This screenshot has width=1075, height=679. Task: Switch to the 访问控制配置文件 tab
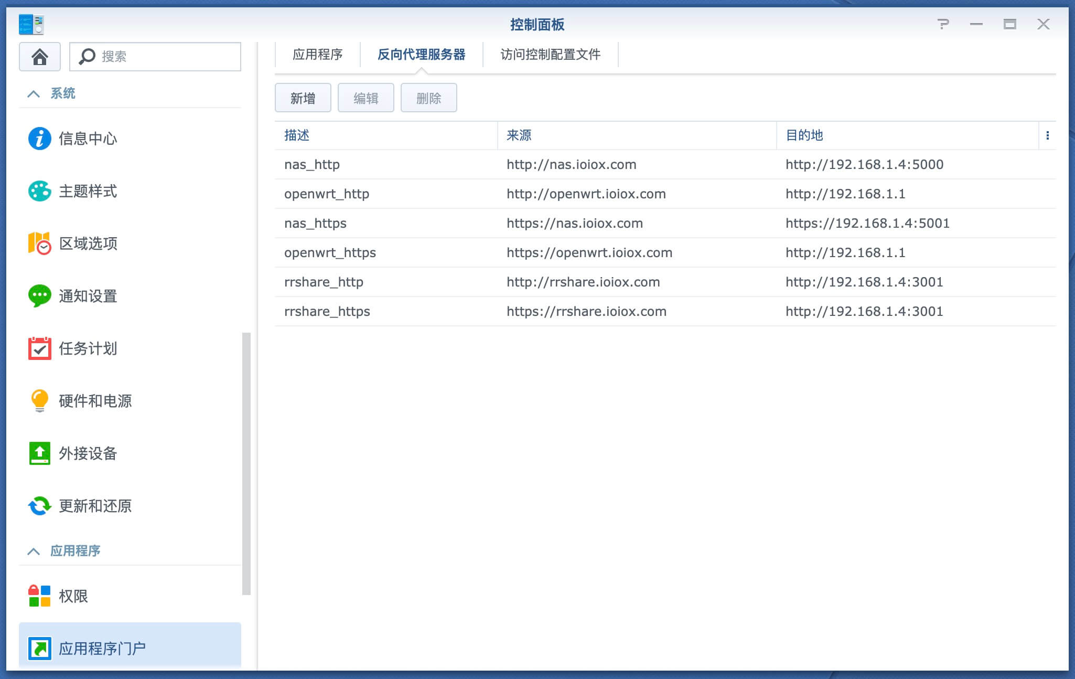(550, 55)
